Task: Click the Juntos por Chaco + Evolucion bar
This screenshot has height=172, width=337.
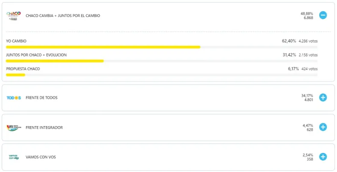Action: 55,61
